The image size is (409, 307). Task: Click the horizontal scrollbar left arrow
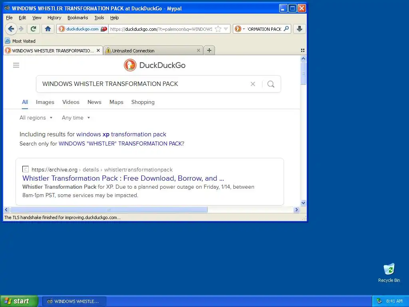(x=6, y=209)
